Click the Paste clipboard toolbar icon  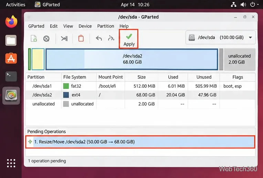[x=81, y=38]
